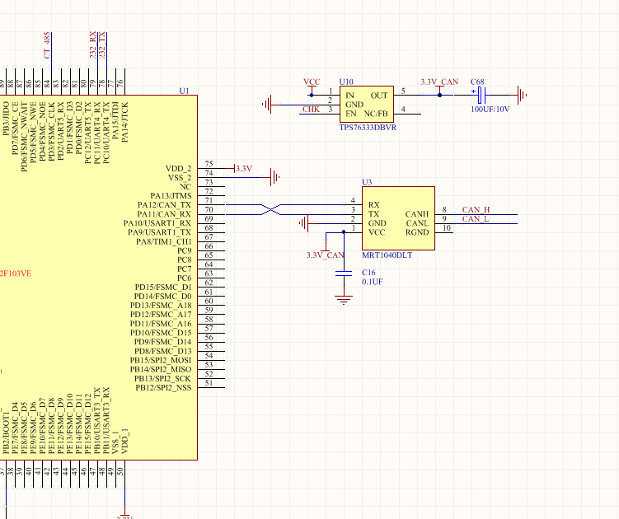619x519 pixels.
Task: Click the CANH pin label on U3
Action: (417, 214)
